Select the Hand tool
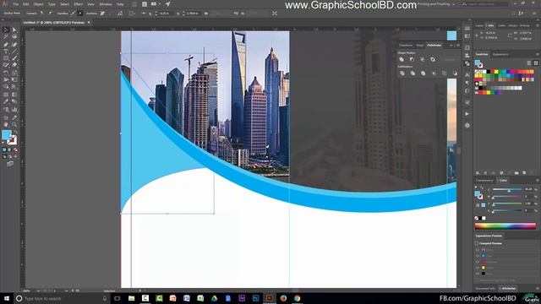 [6, 125]
